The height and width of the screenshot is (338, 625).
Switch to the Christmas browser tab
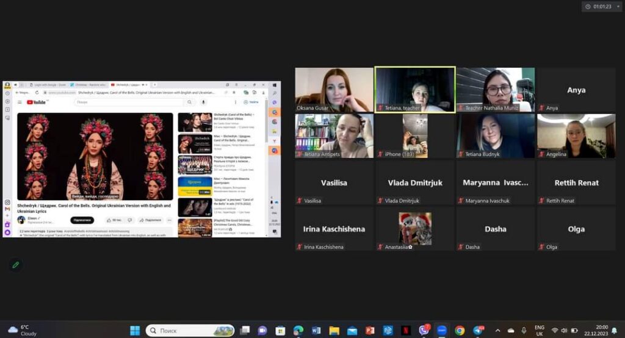point(89,84)
